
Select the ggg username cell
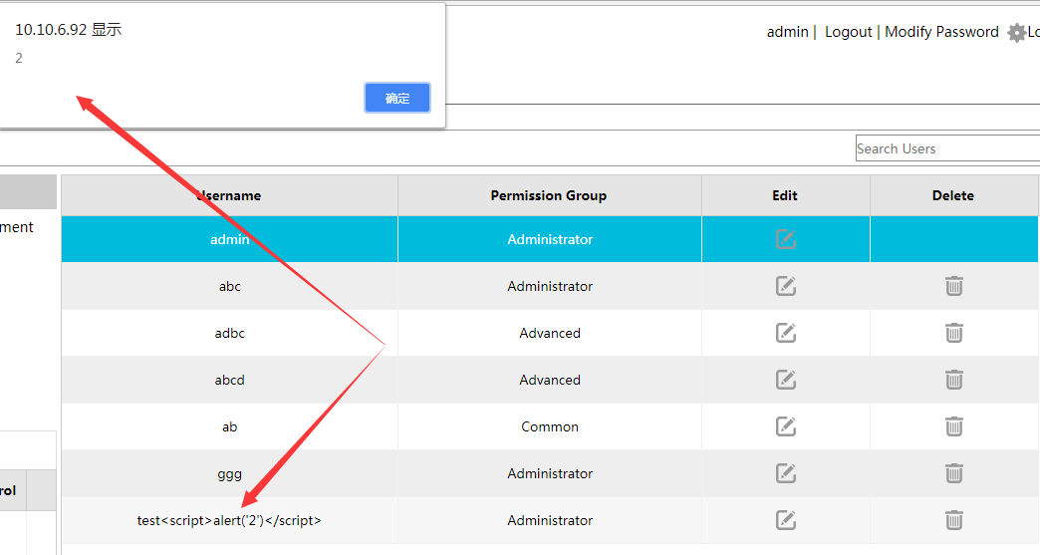tap(229, 473)
